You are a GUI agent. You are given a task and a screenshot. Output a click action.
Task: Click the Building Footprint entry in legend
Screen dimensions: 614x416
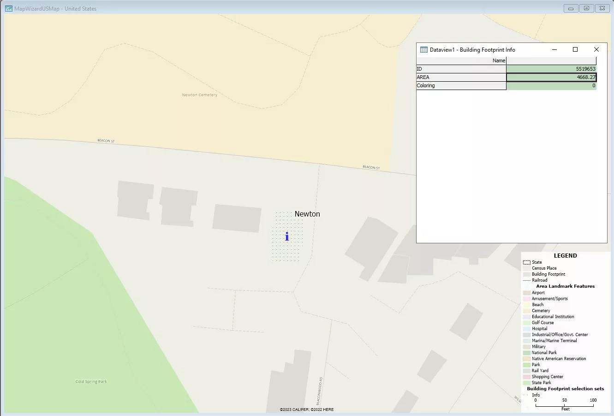[548, 274]
